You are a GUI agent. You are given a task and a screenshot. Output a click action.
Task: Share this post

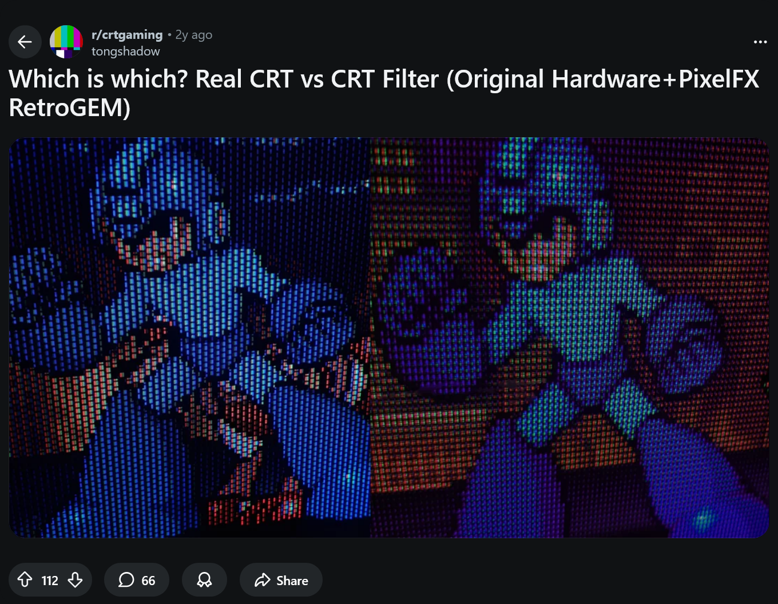click(281, 580)
